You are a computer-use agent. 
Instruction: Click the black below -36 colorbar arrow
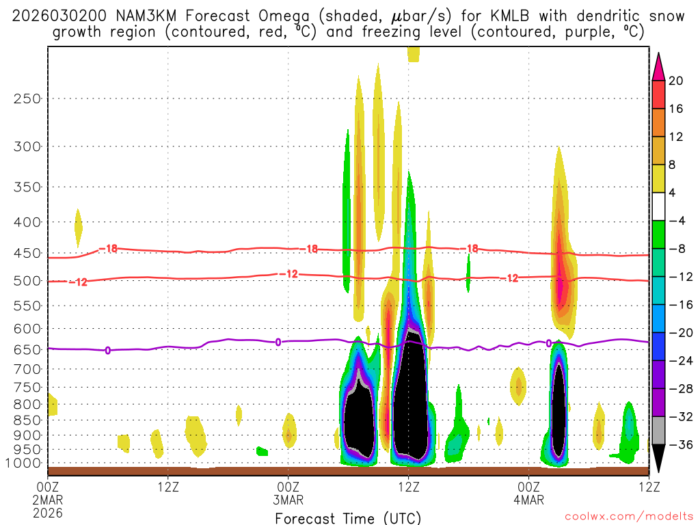click(658, 459)
